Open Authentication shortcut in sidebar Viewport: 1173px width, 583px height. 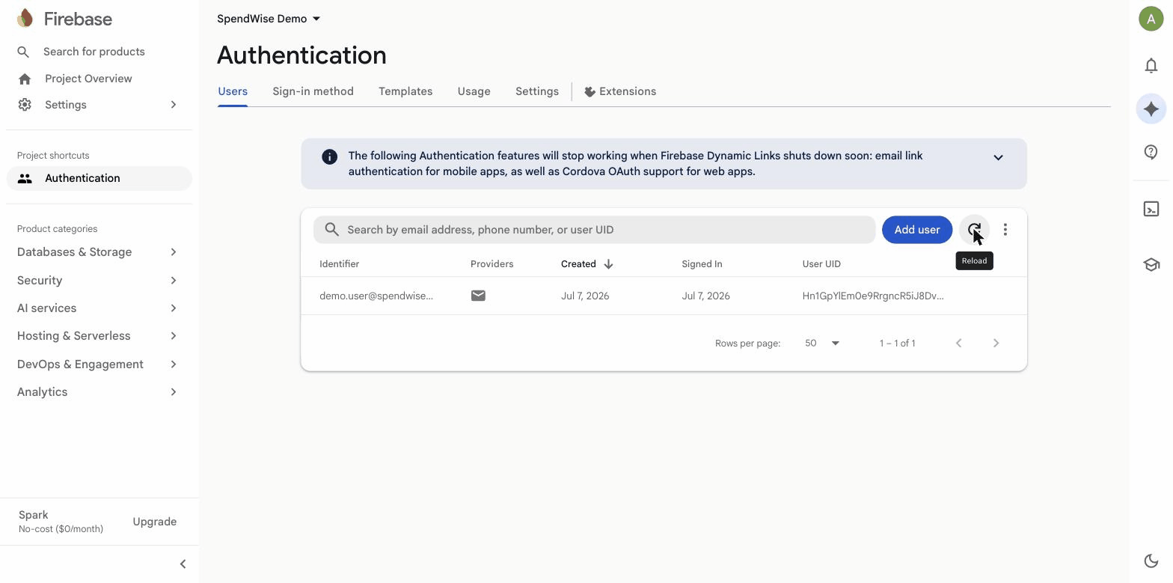tap(99, 178)
